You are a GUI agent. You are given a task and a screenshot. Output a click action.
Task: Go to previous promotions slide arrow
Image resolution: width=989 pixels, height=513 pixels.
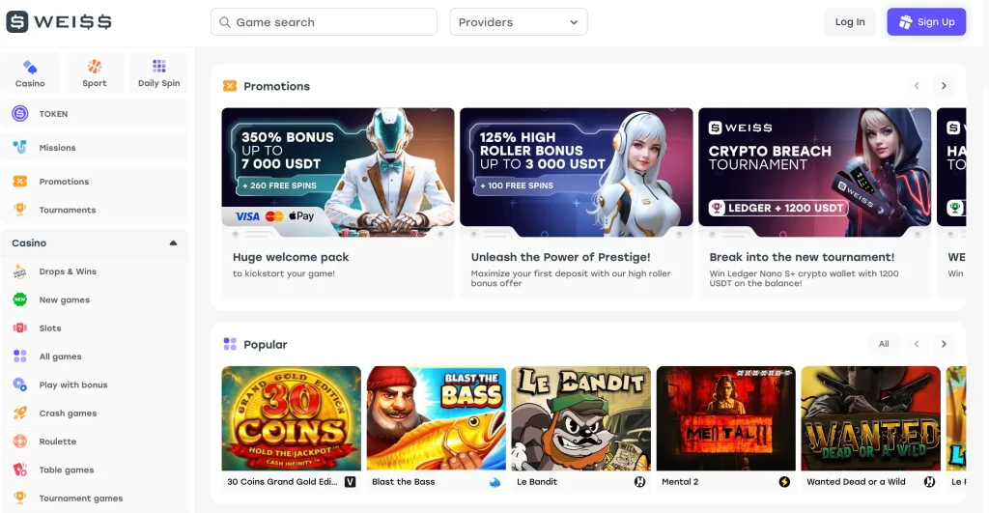[x=917, y=86]
